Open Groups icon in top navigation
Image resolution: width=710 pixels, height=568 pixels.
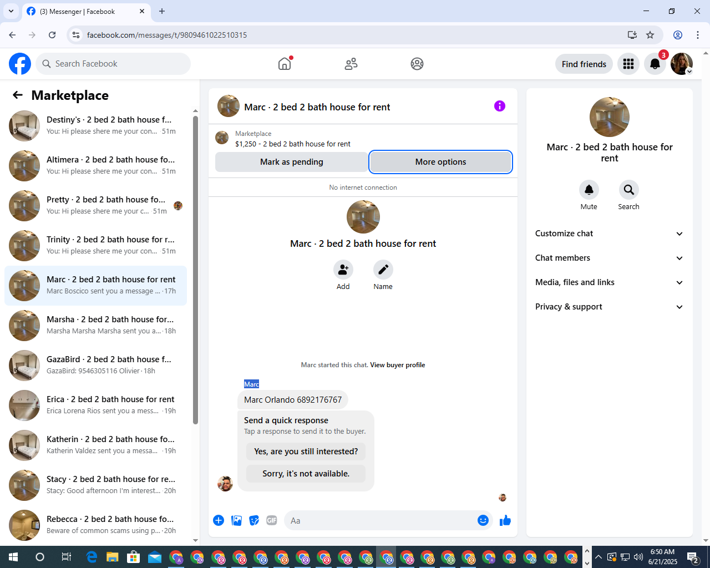pos(417,64)
